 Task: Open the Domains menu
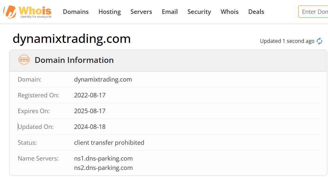click(76, 12)
